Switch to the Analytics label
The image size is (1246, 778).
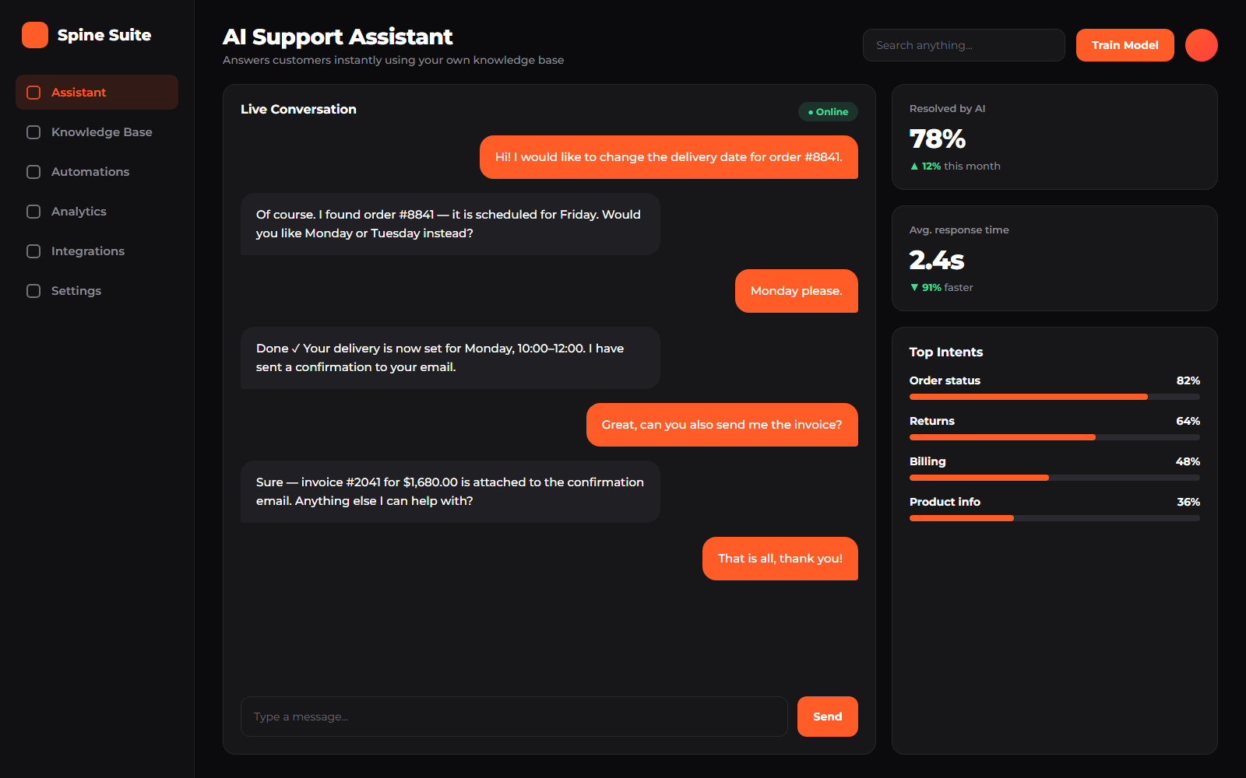coord(79,212)
